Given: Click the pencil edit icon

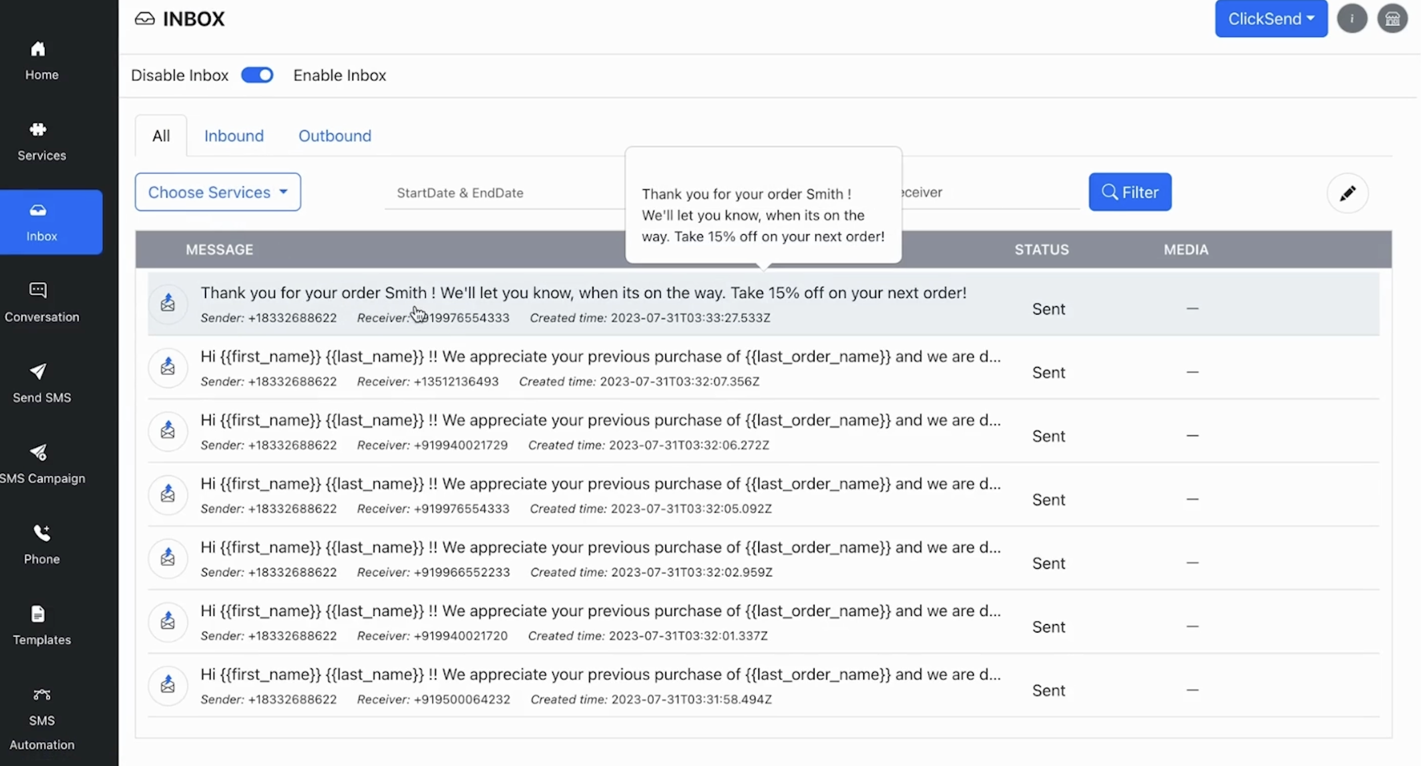Looking at the screenshot, I should coord(1347,193).
